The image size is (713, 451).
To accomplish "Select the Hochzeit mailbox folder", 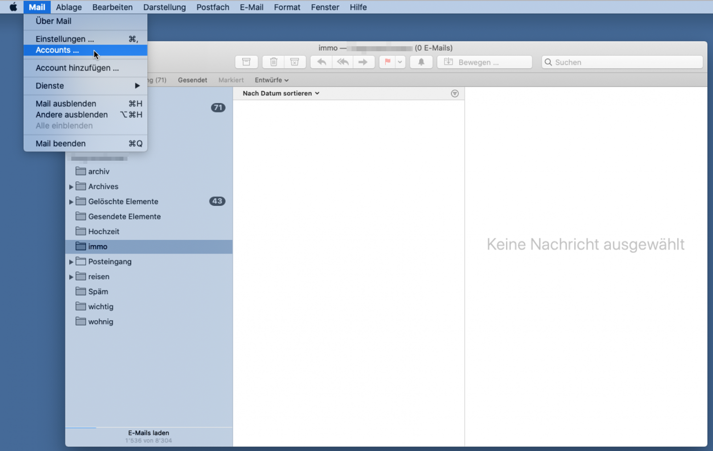I will [x=103, y=232].
